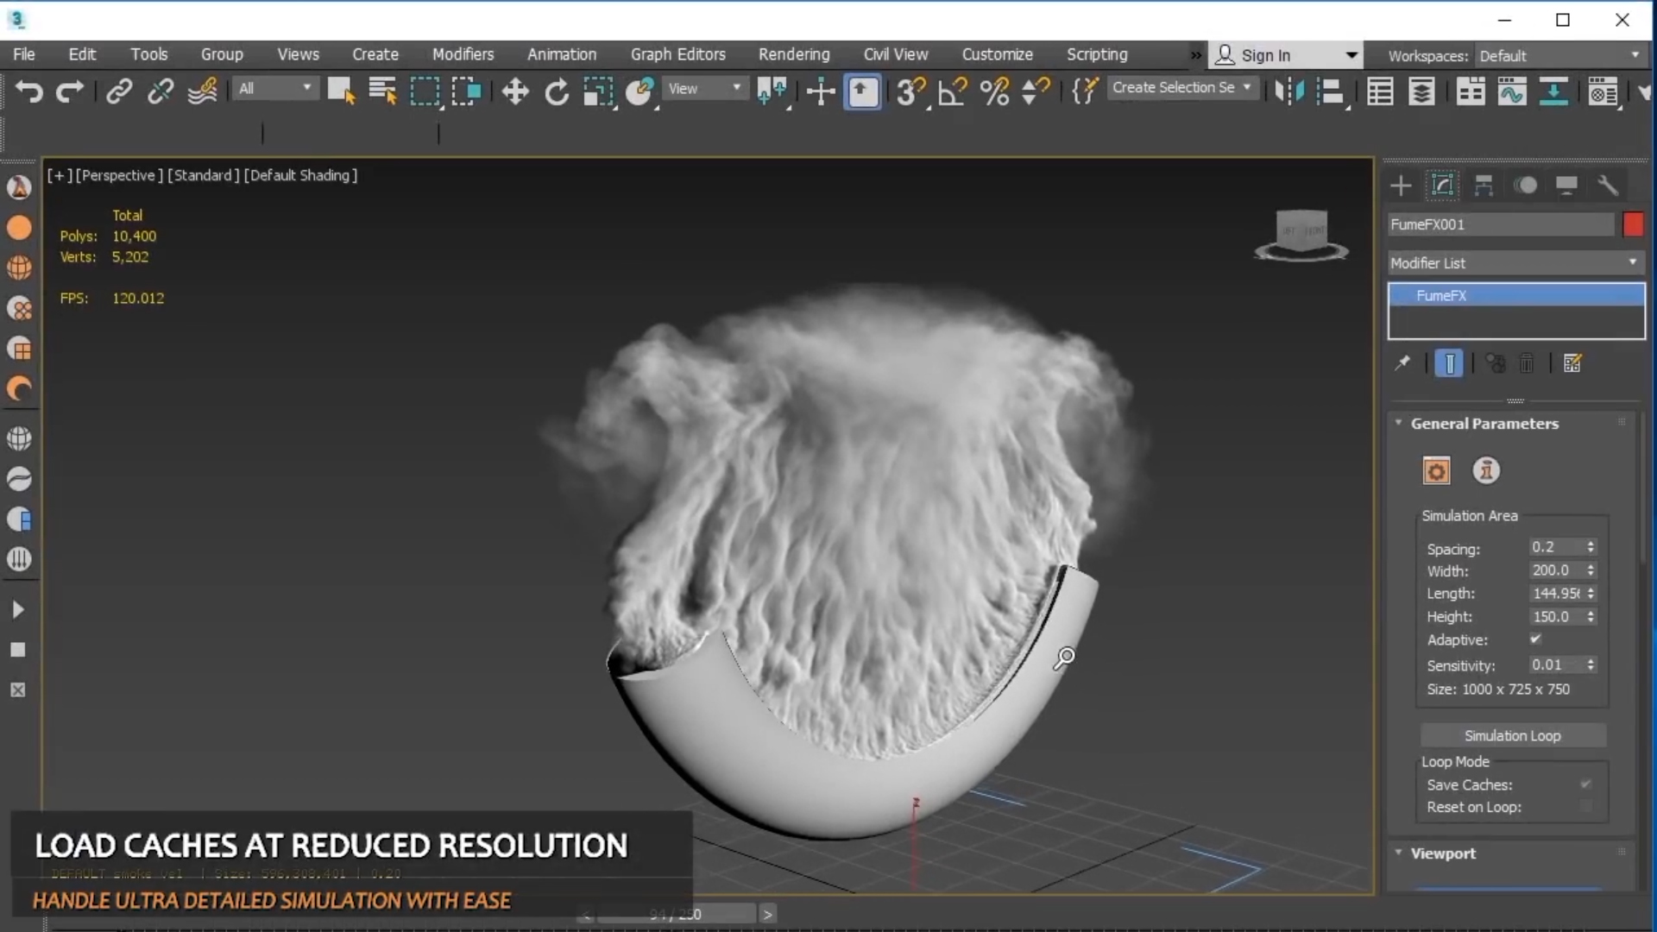Toggle the Adaptive checkbox
Image resolution: width=1657 pixels, height=932 pixels.
[x=1535, y=639]
